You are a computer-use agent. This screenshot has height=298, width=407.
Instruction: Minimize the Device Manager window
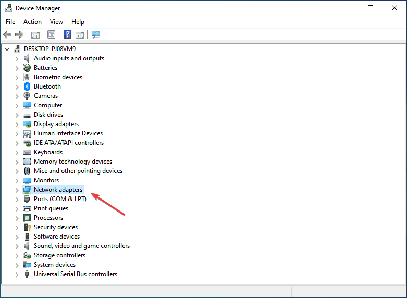pyautogui.click(x=347, y=8)
